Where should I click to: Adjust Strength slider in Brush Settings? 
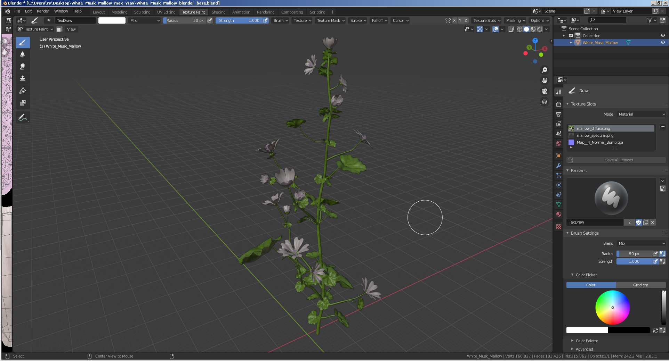click(x=634, y=261)
